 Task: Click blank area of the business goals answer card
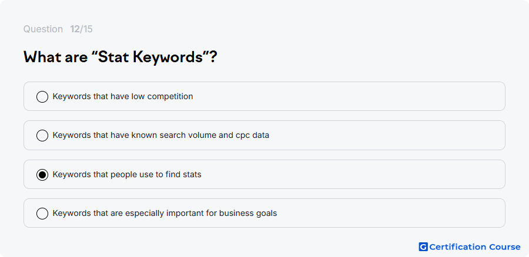[x=388, y=213]
